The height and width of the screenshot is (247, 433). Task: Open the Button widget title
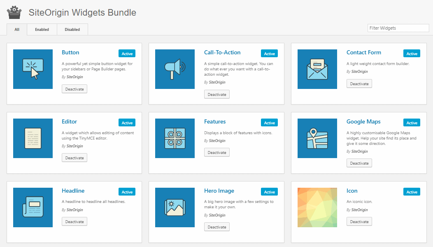click(70, 53)
